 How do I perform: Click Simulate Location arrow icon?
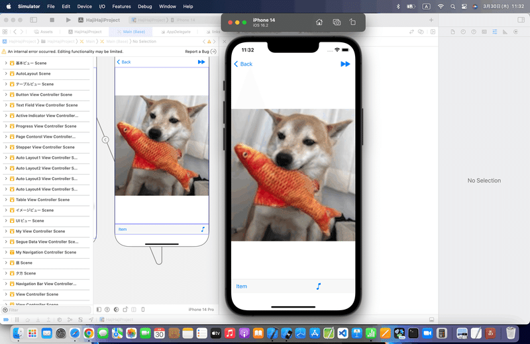pyautogui.click(x=91, y=320)
